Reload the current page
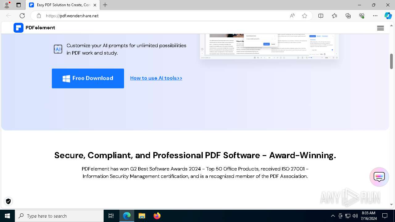Viewport: 395px width, 222px height. coord(22,16)
